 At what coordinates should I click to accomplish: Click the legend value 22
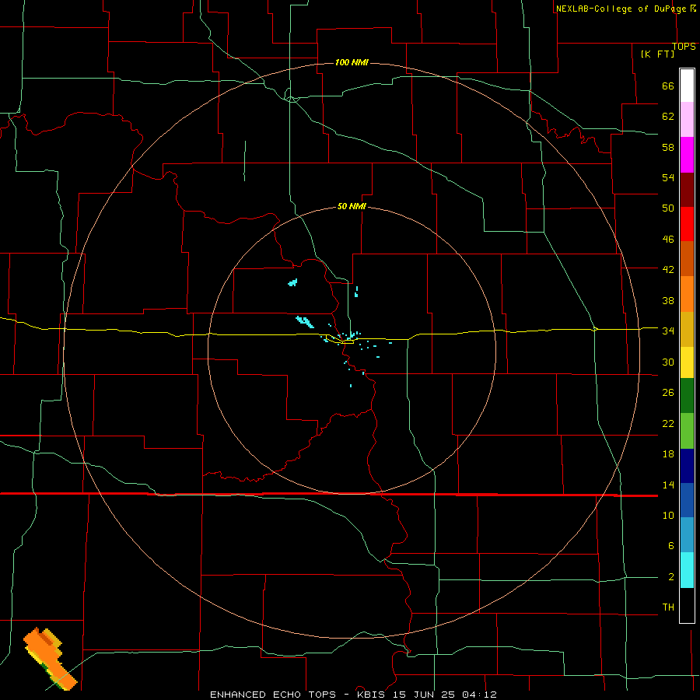click(x=668, y=423)
